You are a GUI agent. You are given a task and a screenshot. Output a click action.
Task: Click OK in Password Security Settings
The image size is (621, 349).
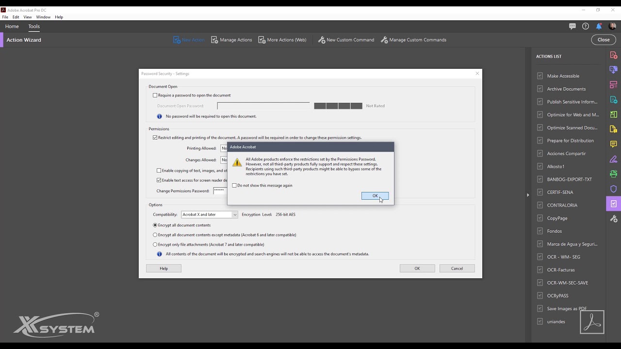click(x=417, y=269)
